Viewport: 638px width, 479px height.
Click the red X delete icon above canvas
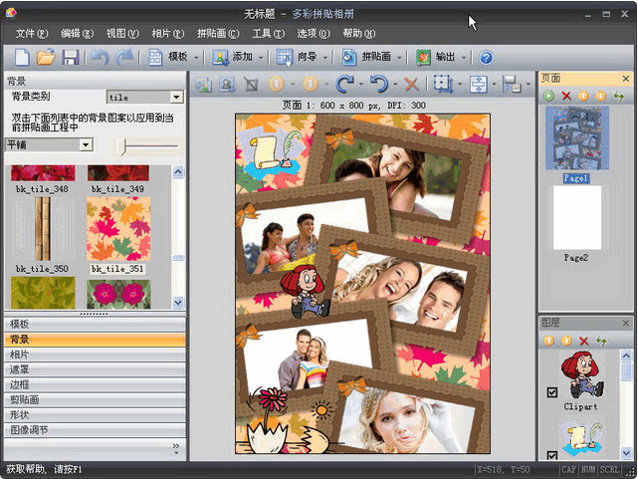click(x=410, y=85)
